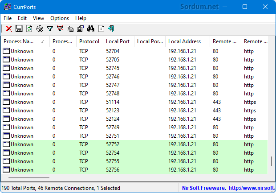Click the CurrPorts app icon in title bar
The image size is (276, 193).
pos(8,7)
